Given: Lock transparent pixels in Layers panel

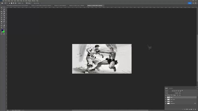Looking at the screenshot, I should [168, 95].
